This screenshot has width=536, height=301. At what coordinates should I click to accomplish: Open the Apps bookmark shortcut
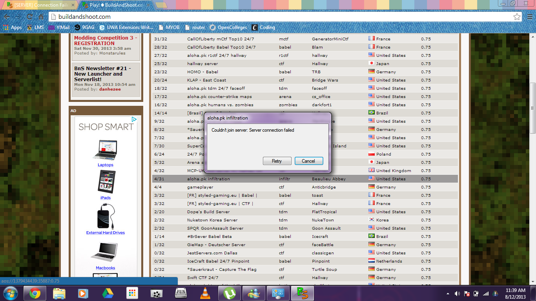click(x=12, y=27)
